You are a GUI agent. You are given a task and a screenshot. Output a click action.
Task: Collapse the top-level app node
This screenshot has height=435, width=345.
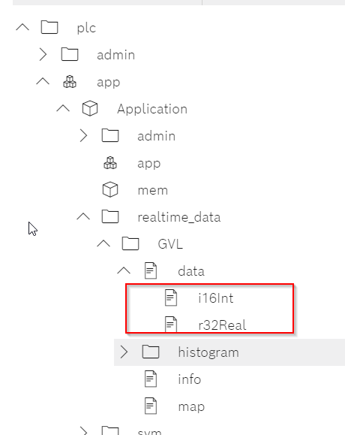click(43, 81)
